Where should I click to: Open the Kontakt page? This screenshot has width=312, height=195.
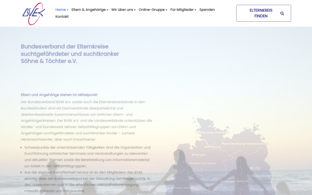62,17
